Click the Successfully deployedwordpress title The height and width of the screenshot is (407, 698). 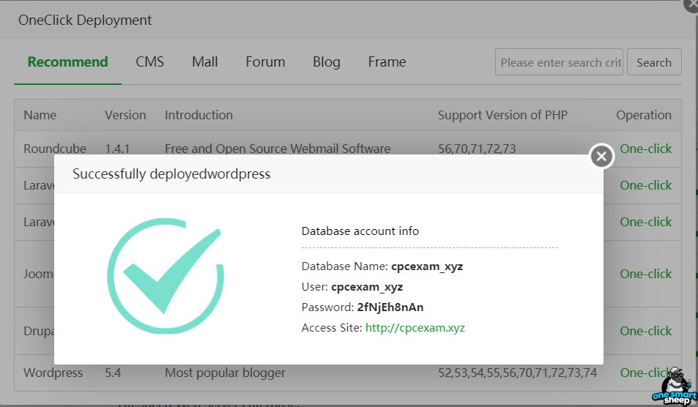(171, 174)
